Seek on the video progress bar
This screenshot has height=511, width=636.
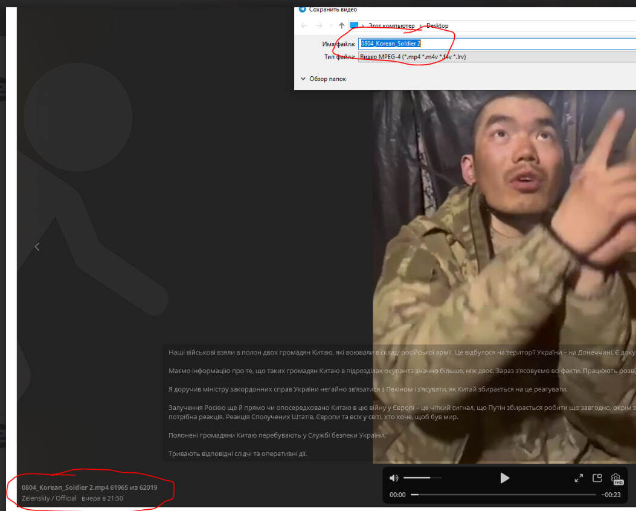[503, 495]
